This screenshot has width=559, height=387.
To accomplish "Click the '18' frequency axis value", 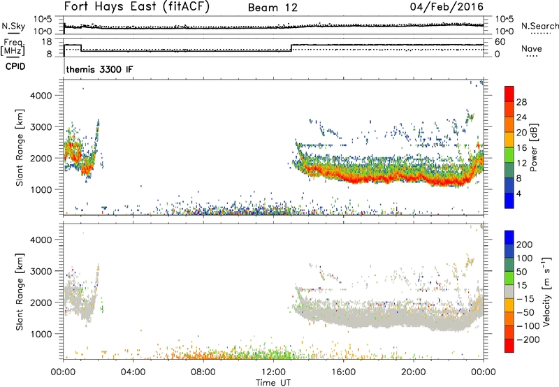I will tap(47, 42).
